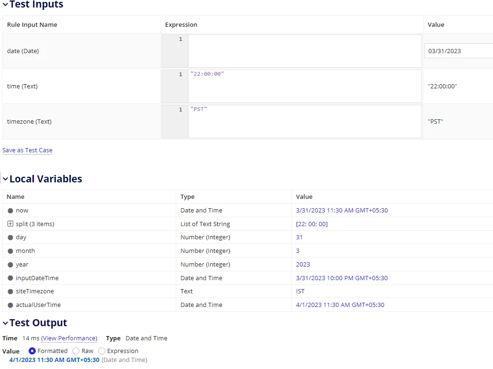493x369 pixels.
Task: Click the bullet icon next to now
Action: 10,211
